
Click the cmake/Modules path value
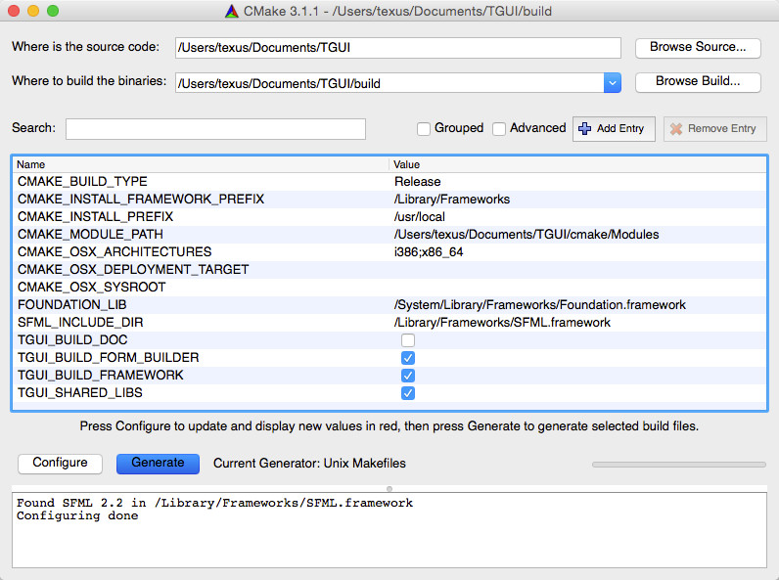[x=527, y=235]
